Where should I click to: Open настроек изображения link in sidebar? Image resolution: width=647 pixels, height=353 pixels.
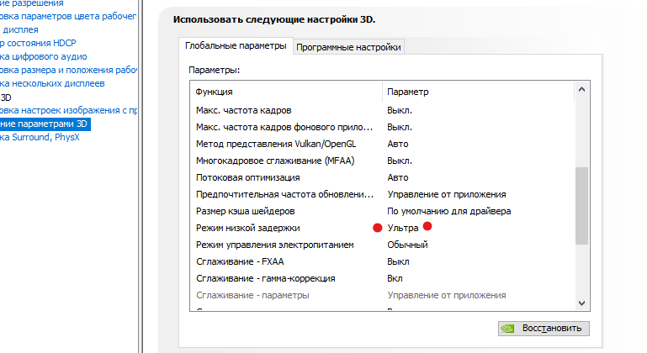[x=68, y=110]
